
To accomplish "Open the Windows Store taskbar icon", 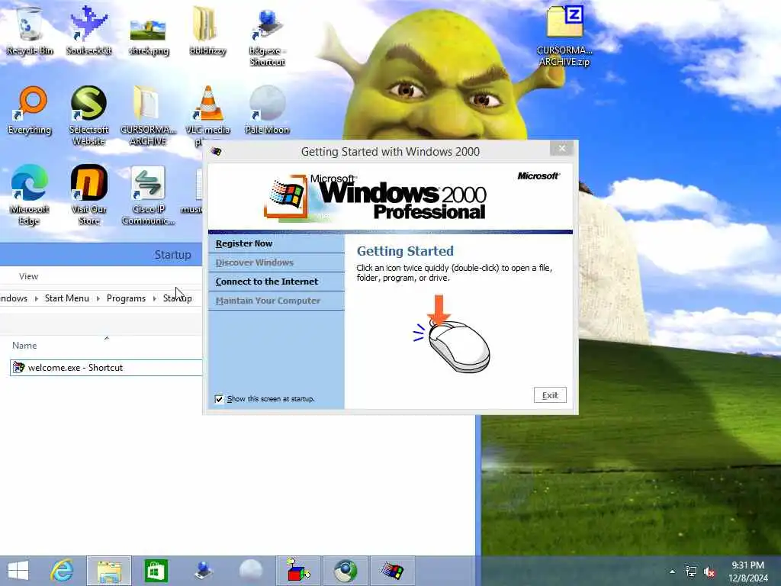I will point(156,571).
